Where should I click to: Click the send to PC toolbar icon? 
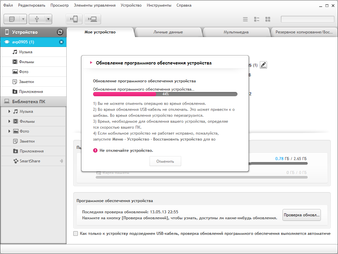pyautogui.click(x=92, y=19)
